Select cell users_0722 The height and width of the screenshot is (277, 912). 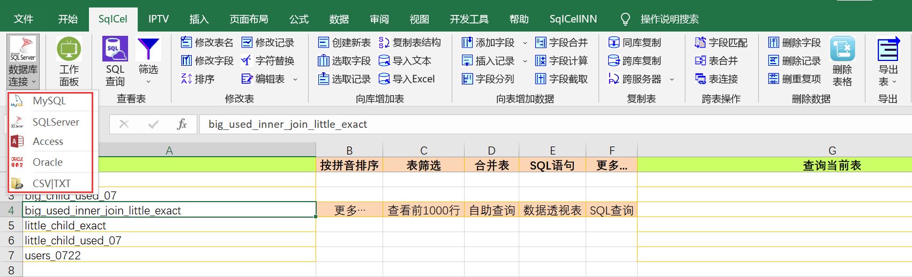click(x=169, y=255)
